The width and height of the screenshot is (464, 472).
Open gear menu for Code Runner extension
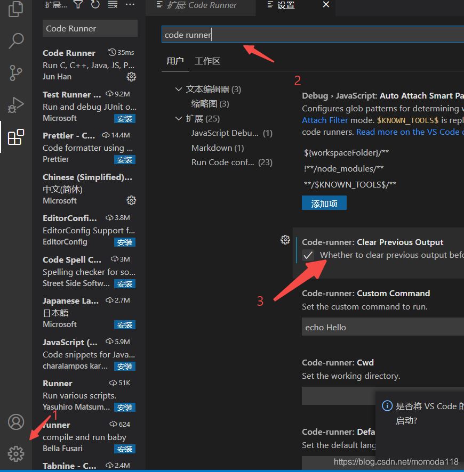(131, 77)
